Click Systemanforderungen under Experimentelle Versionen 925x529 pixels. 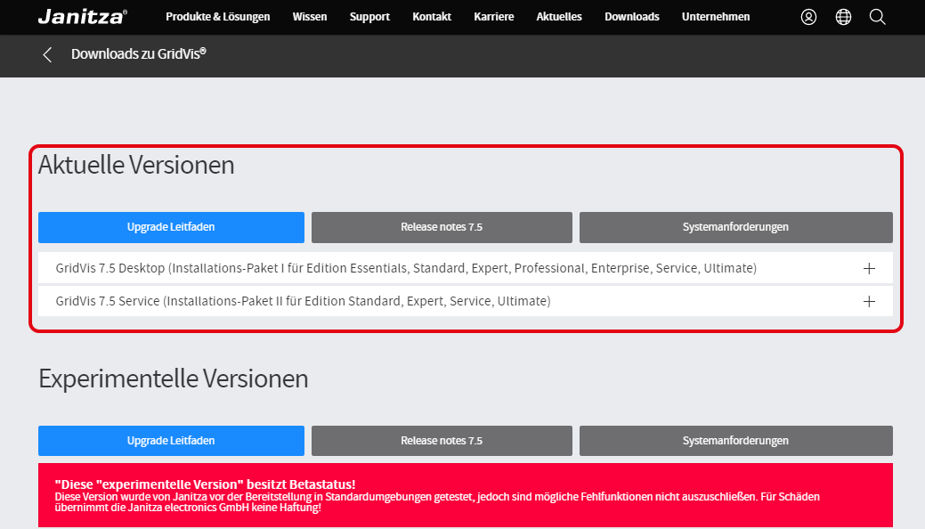click(735, 441)
